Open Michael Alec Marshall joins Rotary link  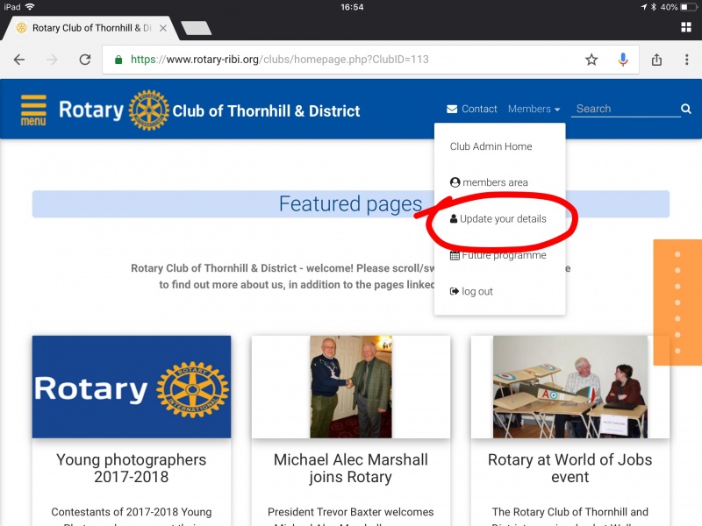point(351,468)
